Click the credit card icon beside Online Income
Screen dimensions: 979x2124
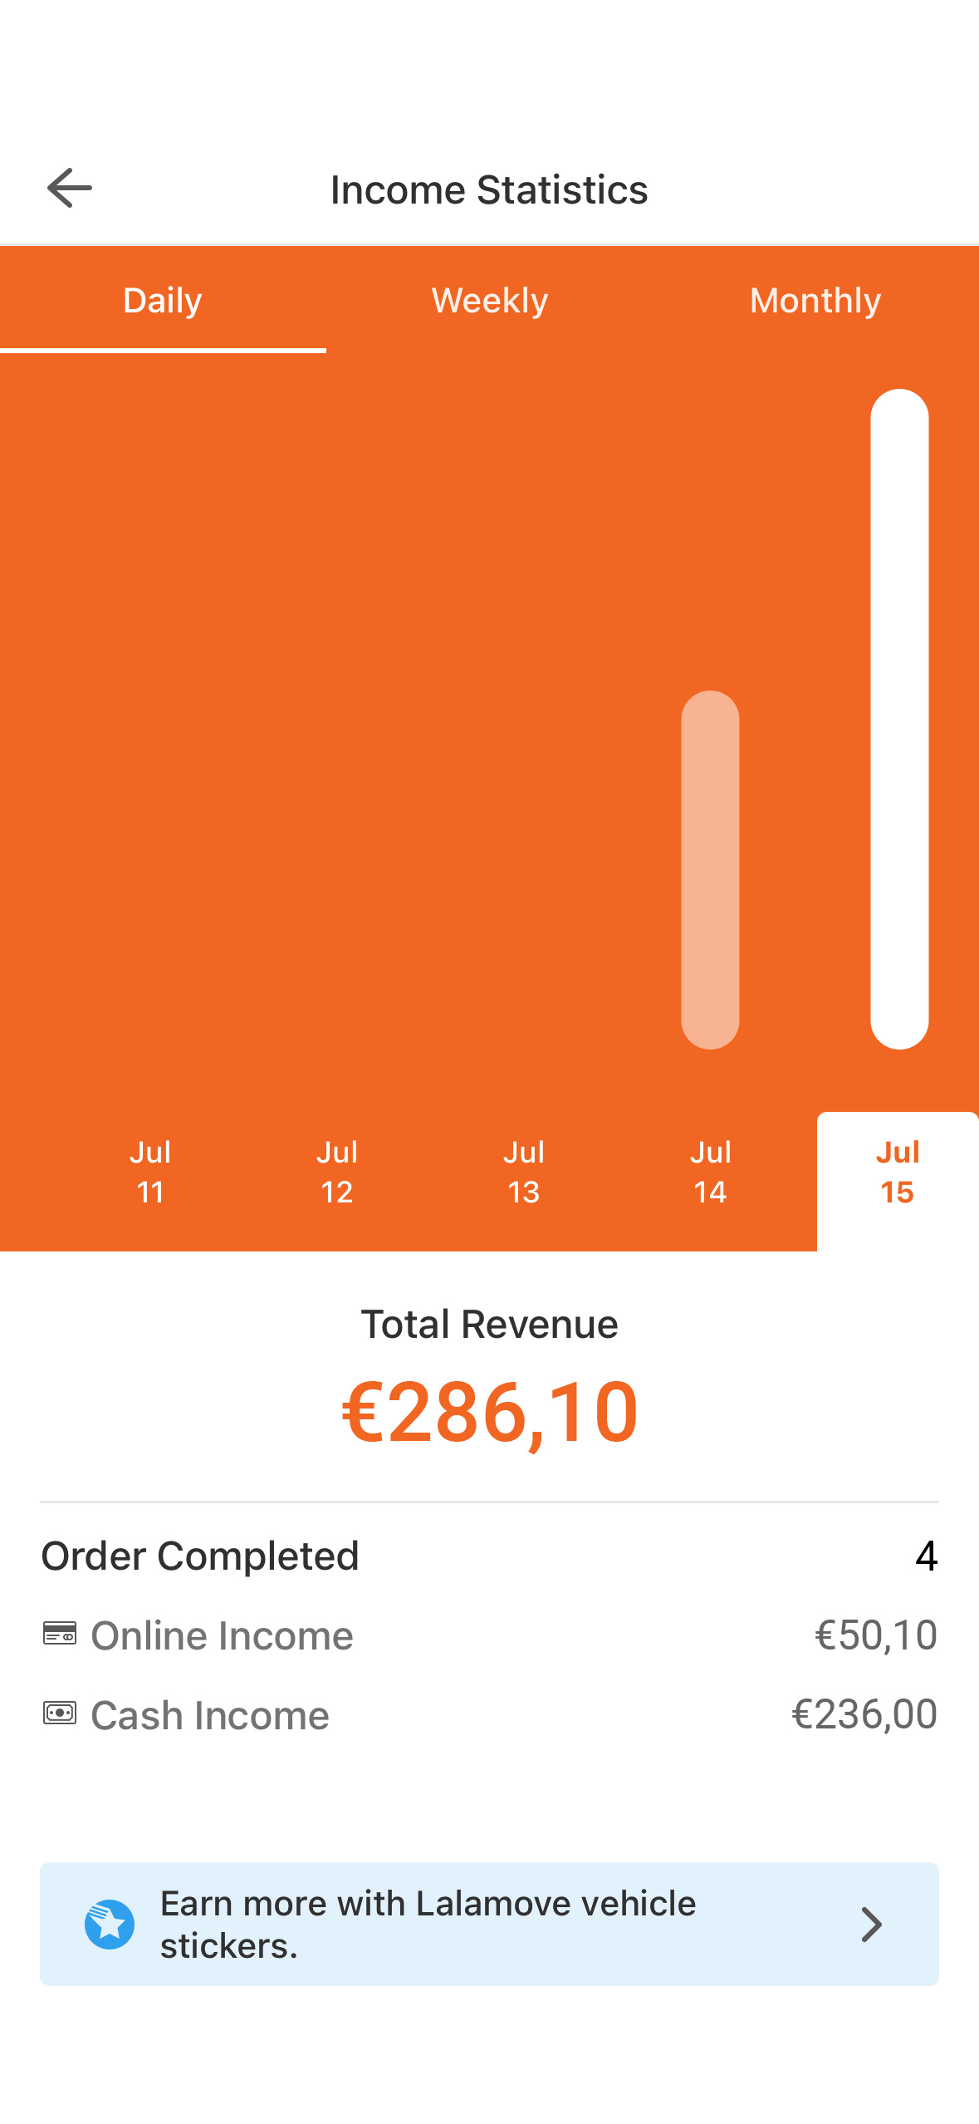60,1634
